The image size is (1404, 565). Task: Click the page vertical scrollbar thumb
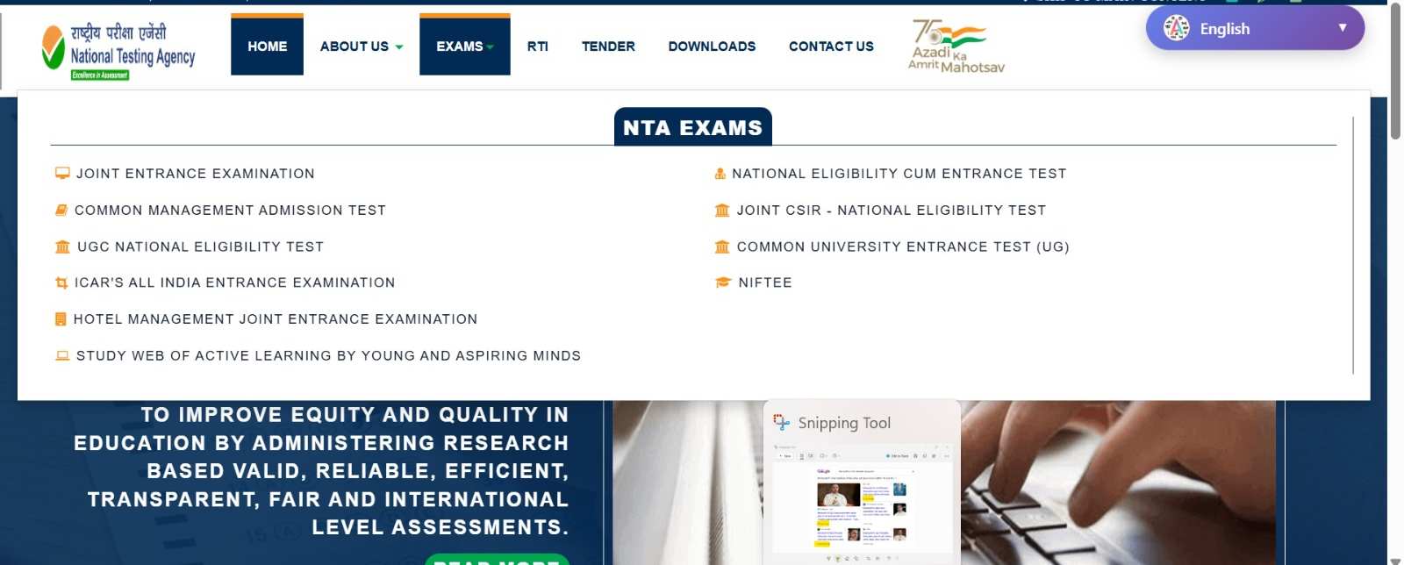[1395, 70]
